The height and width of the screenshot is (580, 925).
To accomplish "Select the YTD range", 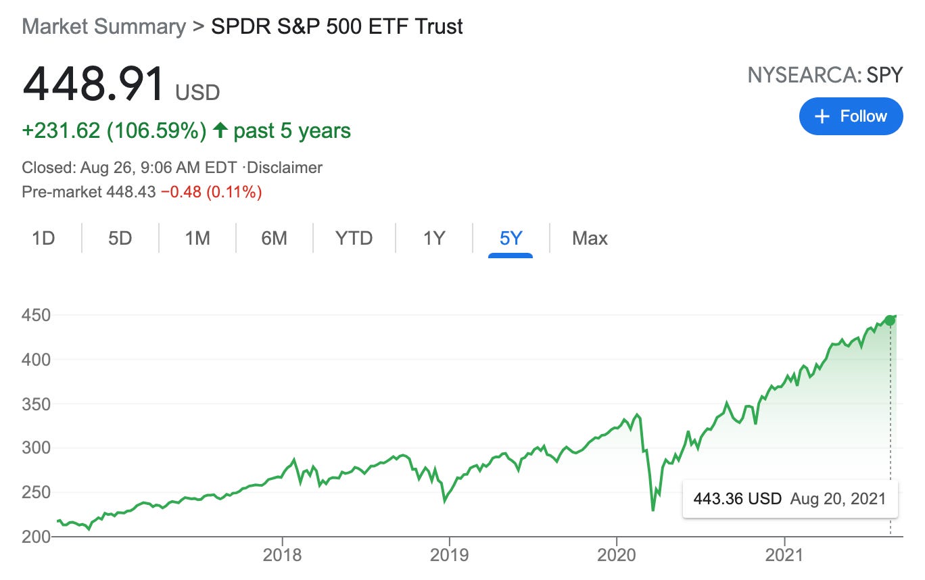I will (354, 238).
